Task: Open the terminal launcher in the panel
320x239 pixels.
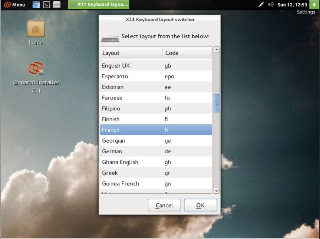Action: [46, 5]
